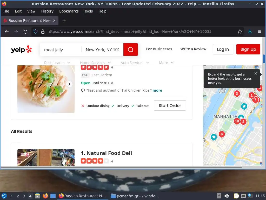This screenshot has height=200, width=266.
Task: Click Start Order button
Action: (170, 105)
